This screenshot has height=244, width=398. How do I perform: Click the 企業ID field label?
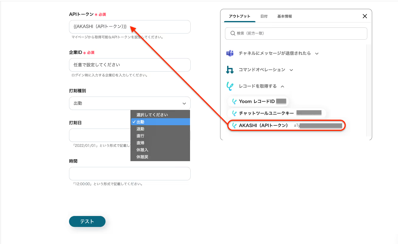76,52
